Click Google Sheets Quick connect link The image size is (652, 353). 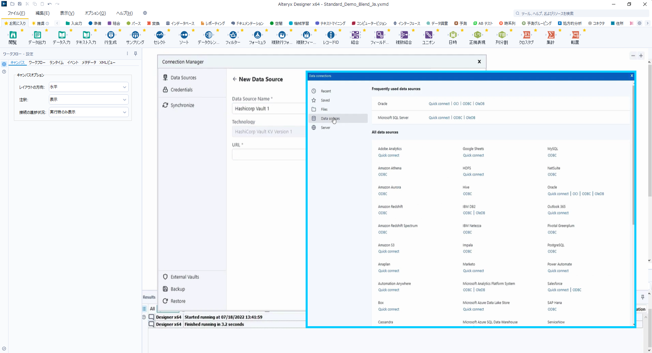tap(473, 155)
